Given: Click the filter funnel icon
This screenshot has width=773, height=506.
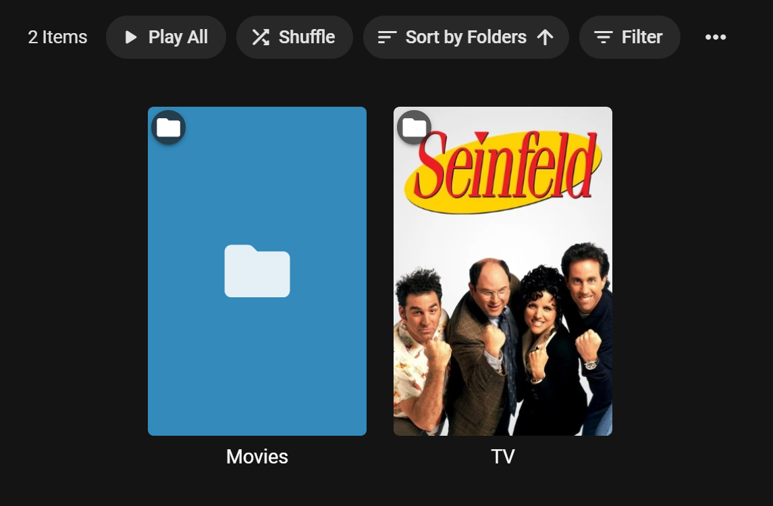Looking at the screenshot, I should (x=604, y=37).
